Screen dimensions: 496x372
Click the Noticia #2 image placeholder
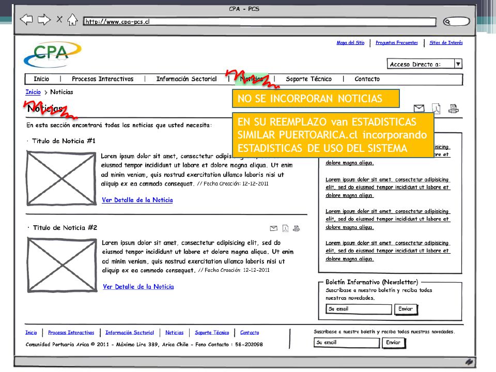[x=62, y=265]
